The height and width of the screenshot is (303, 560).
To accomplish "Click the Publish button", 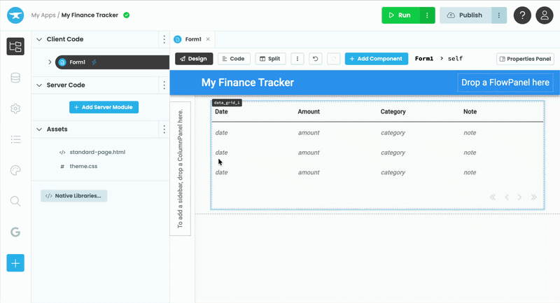I will (465, 15).
